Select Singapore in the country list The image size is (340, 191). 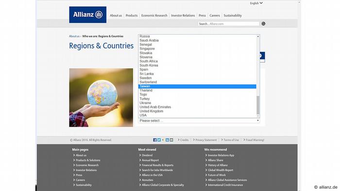(197, 48)
